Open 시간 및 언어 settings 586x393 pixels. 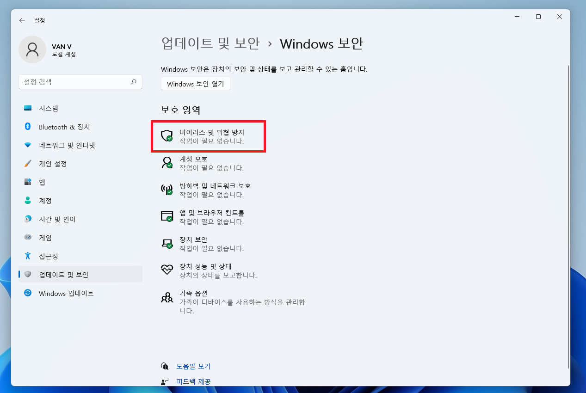click(x=80, y=219)
